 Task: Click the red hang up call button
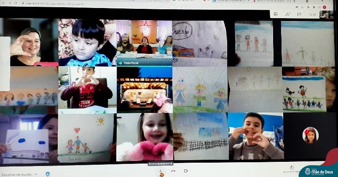[173, 171]
